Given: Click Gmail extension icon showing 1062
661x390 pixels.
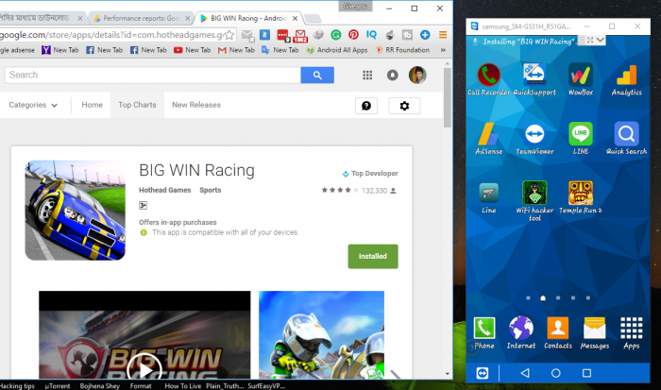Looking at the screenshot, I should pos(300,36).
